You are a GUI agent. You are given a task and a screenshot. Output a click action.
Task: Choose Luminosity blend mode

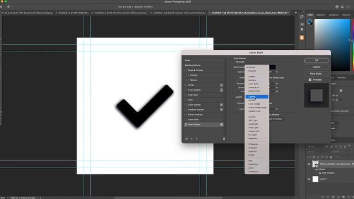tap(257, 171)
